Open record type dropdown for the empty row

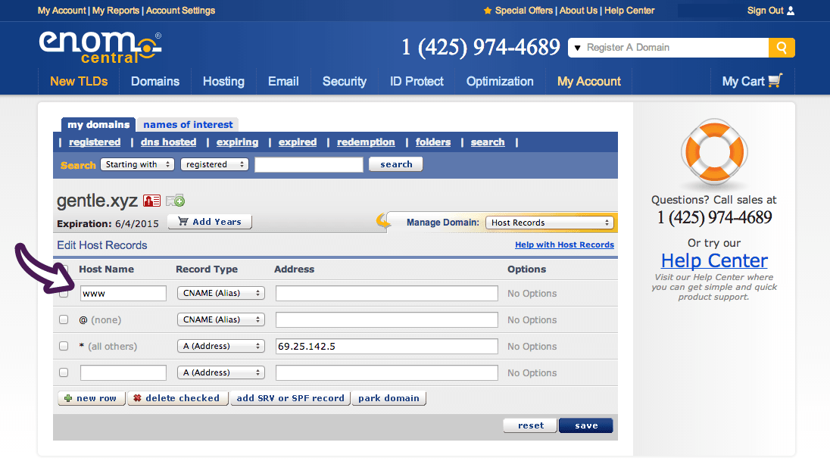(220, 372)
